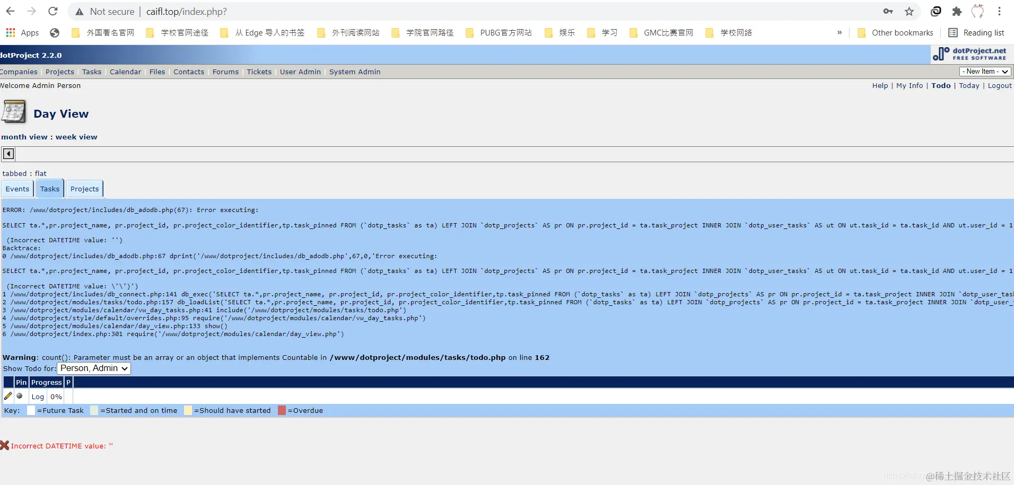
Task: Click the Help link
Action: point(880,86)
